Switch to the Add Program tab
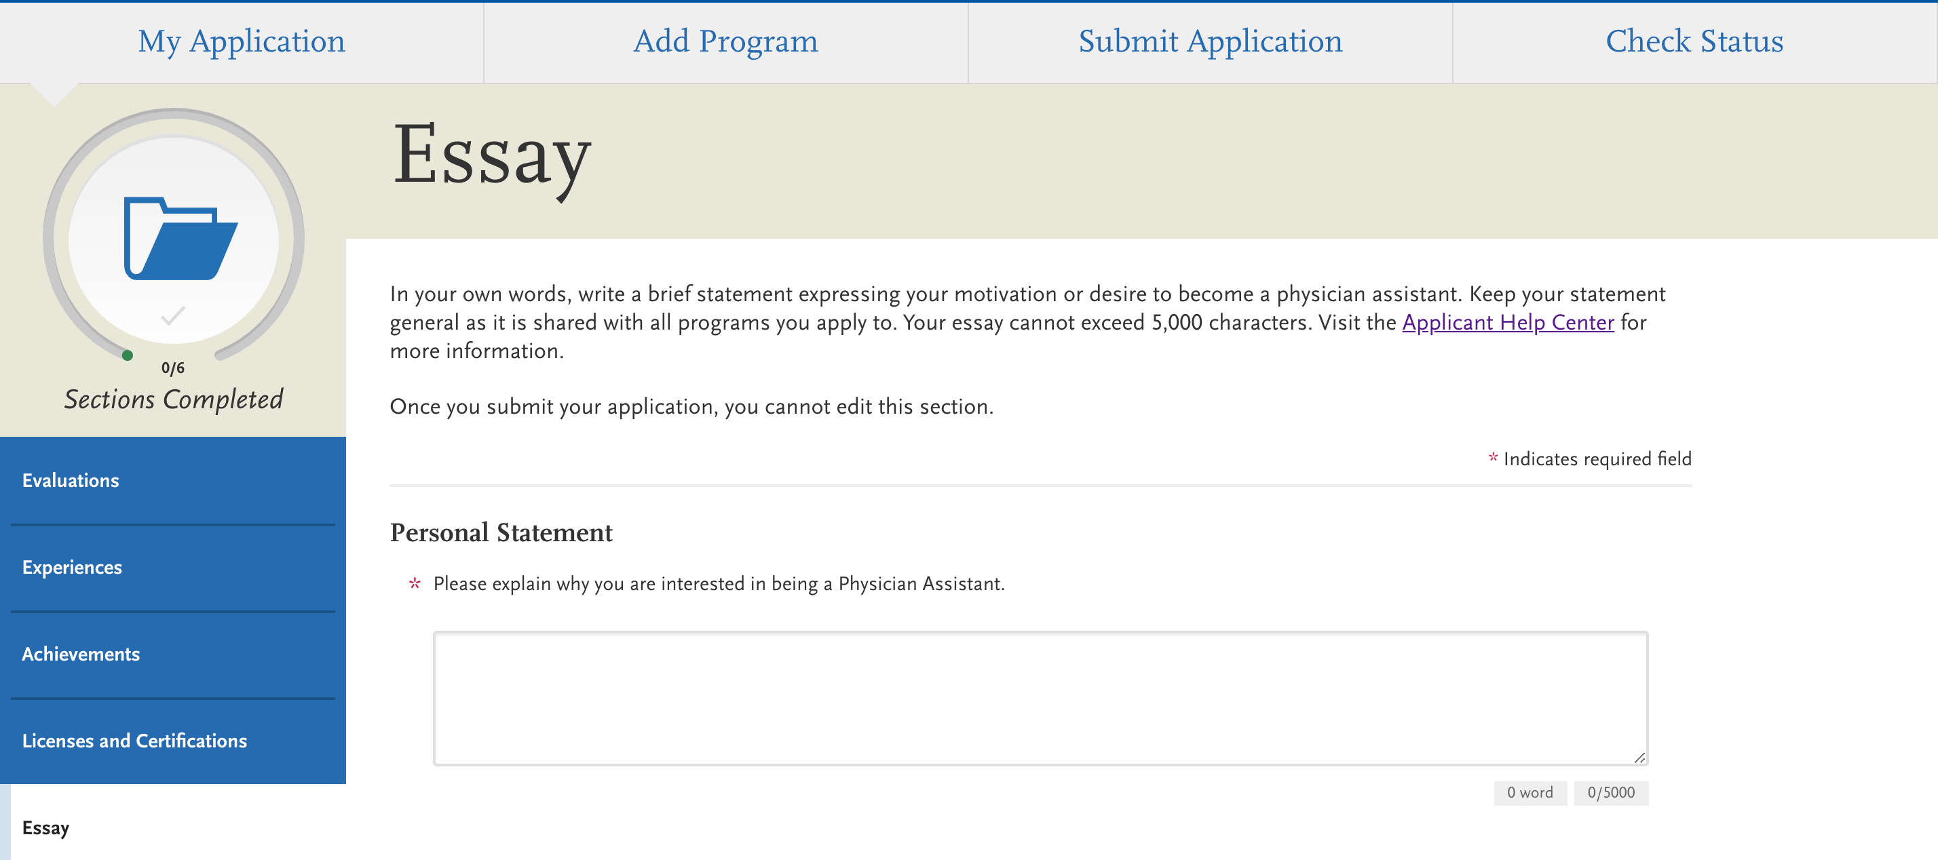This screenshot has width=1938, height=860. point(725,41)
